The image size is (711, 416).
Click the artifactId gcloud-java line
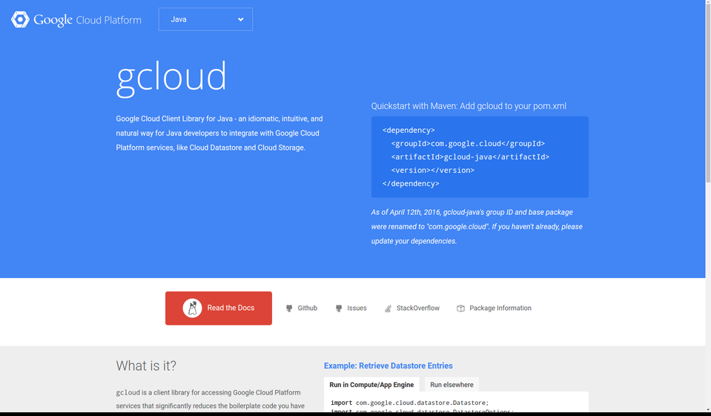[x=470, y=157]
